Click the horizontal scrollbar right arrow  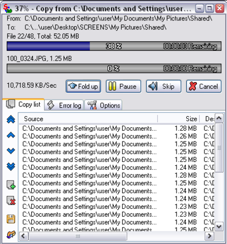[x=209, y=236]
